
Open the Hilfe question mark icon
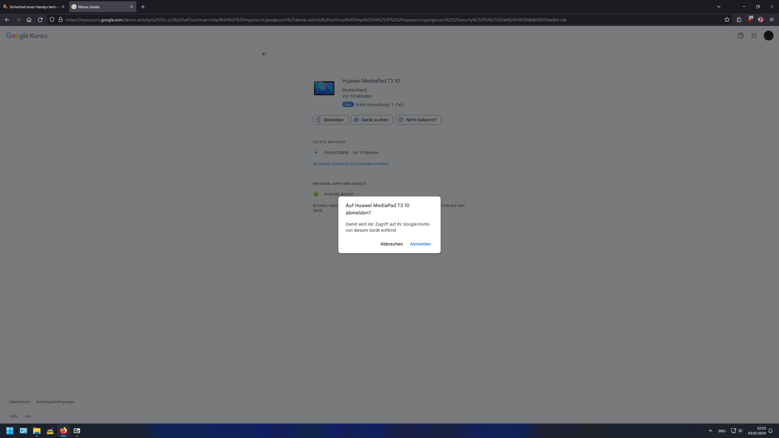coord(740,36)
